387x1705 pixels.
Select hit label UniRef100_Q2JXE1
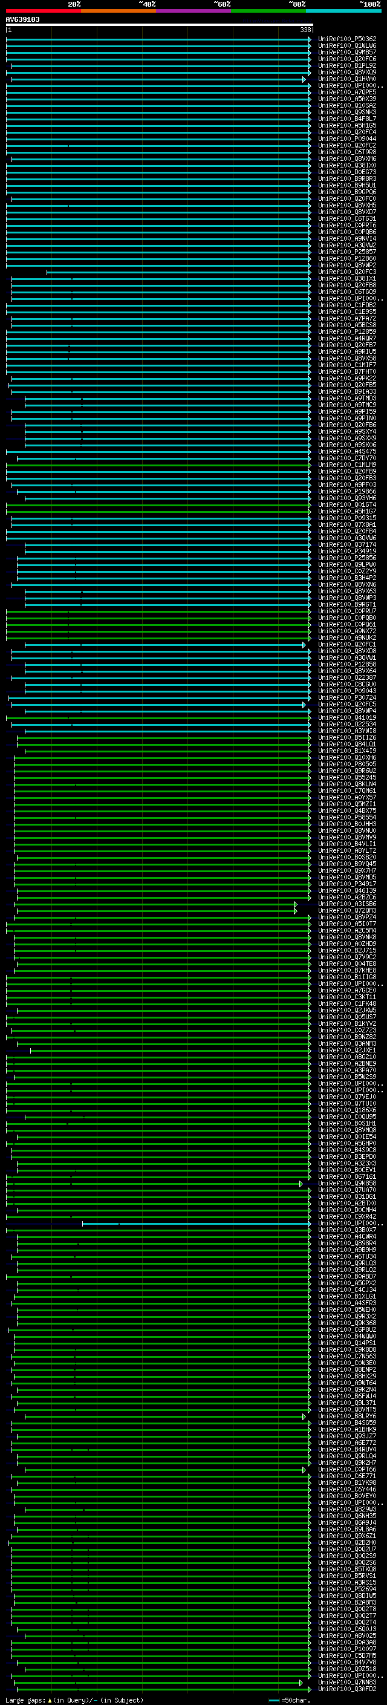click(347, 1051)
